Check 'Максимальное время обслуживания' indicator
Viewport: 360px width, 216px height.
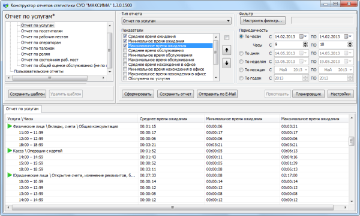125,60
